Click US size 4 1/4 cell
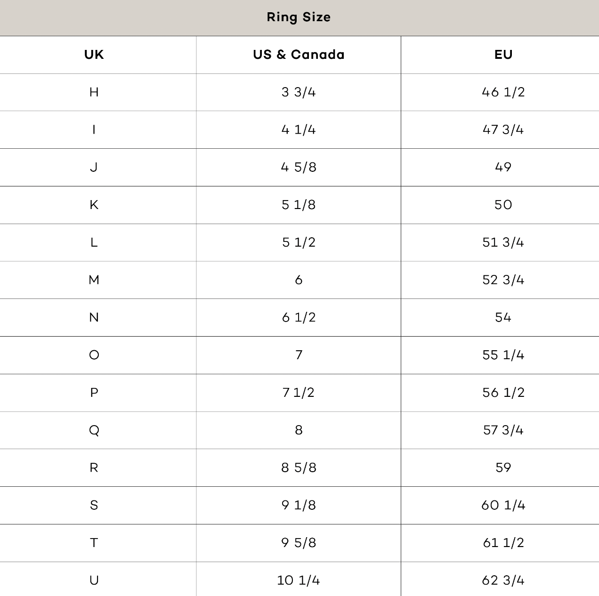Viewport: 599px width, 596px height. (299, 129)
